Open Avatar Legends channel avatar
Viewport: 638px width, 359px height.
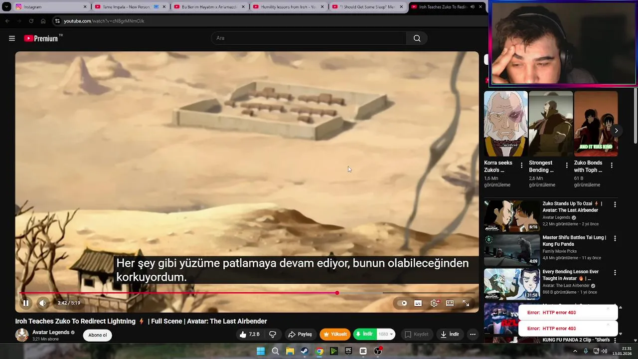pyautogui.click(x=22, y=335)
